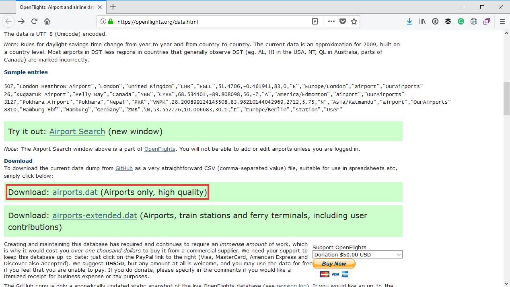This screenshot has width=510, height=287.
Task: Select the OpenFlights Airport and airline tab
Action: (61, 7)
